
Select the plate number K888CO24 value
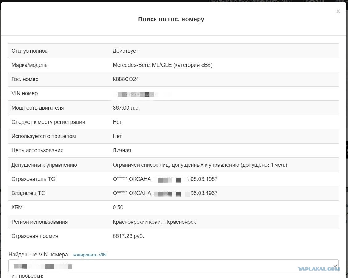point(126,79)
